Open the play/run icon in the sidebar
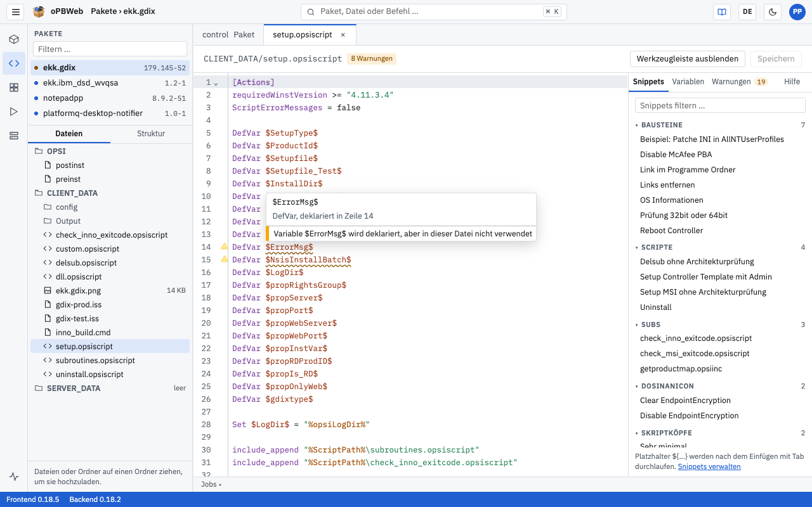 click(14, 112)
